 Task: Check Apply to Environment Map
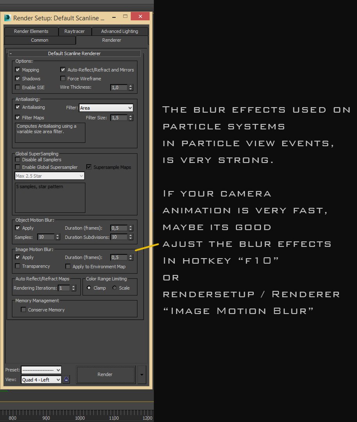[x=68, y=266]
